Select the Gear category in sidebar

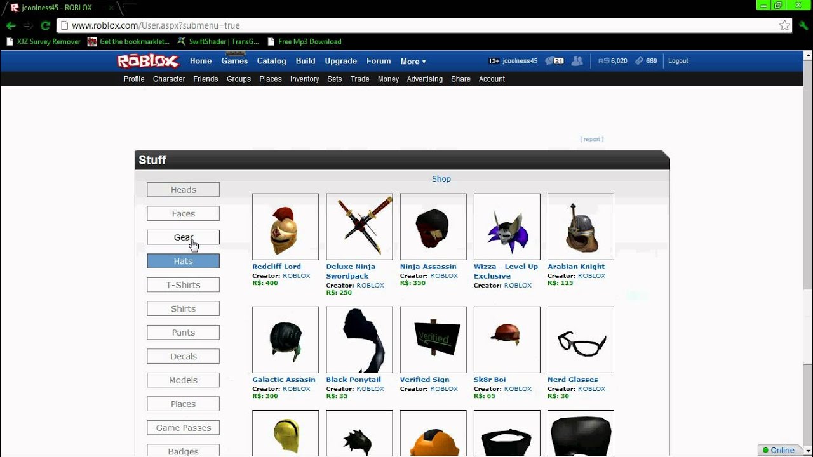tap(183, 237)
